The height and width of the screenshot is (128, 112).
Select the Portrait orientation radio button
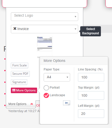click(46, 88)
